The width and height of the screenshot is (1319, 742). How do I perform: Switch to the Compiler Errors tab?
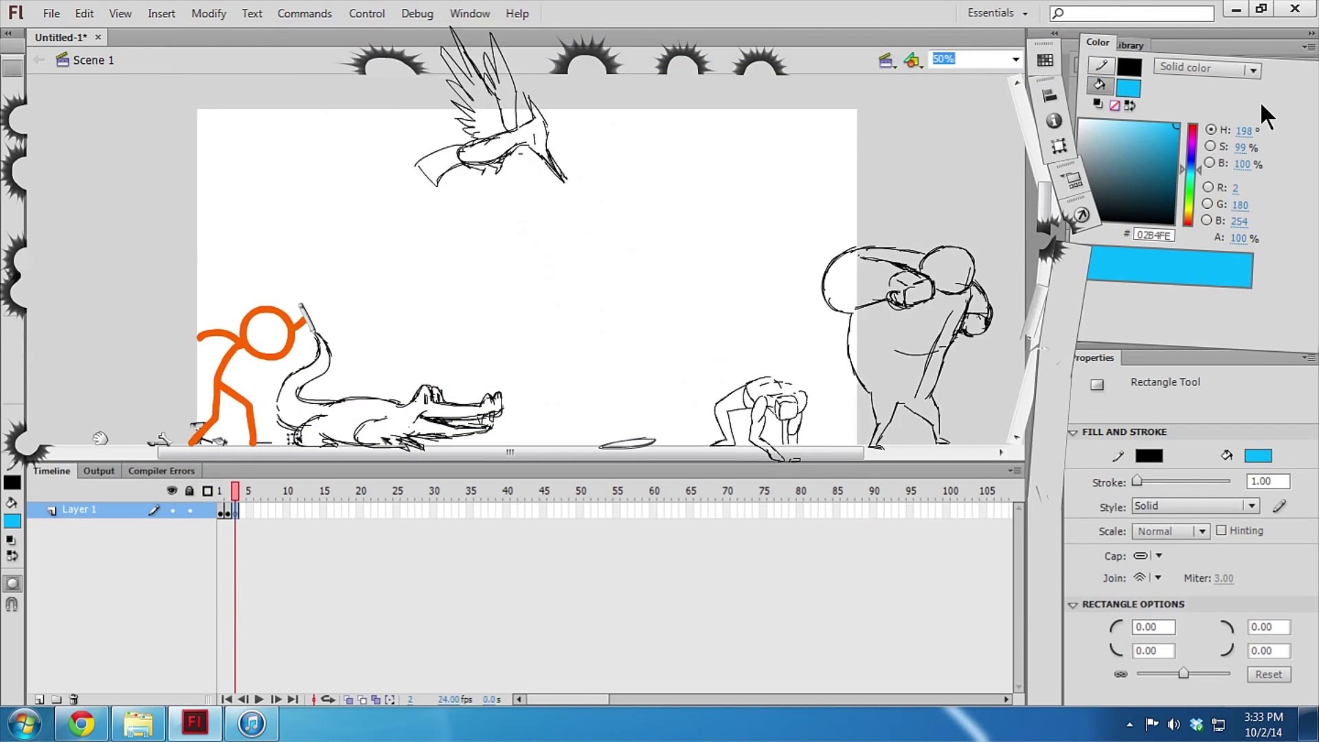(161, 471)
